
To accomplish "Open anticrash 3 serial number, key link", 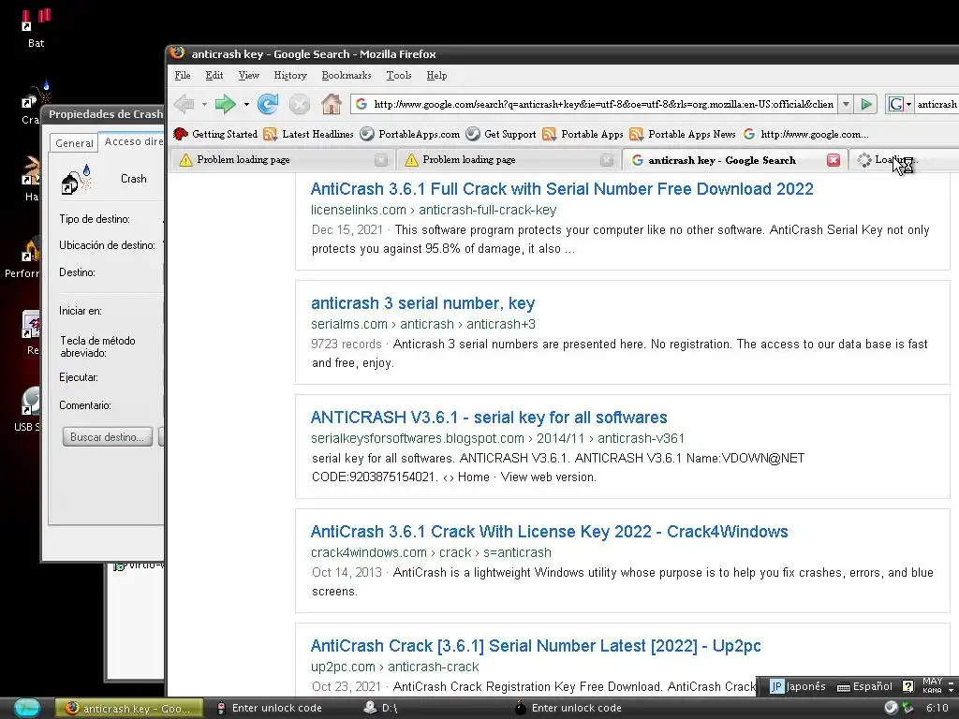I will pyautogui.click(x=422, y=303).
